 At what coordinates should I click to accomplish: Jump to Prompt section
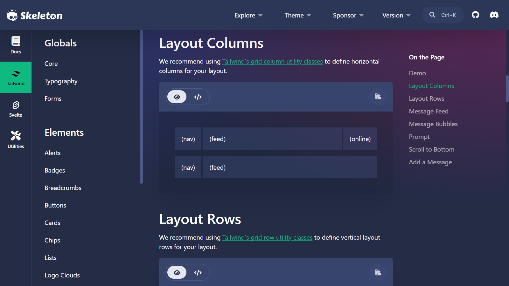pos(419,137)
